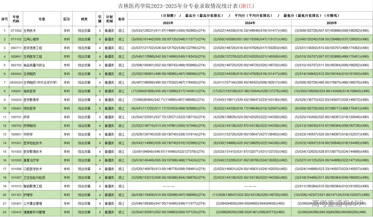Image resolution: width=373 pixels, height=217 pixels.
Task: Click the 层次 column header
Action: [x=67, y=19]
